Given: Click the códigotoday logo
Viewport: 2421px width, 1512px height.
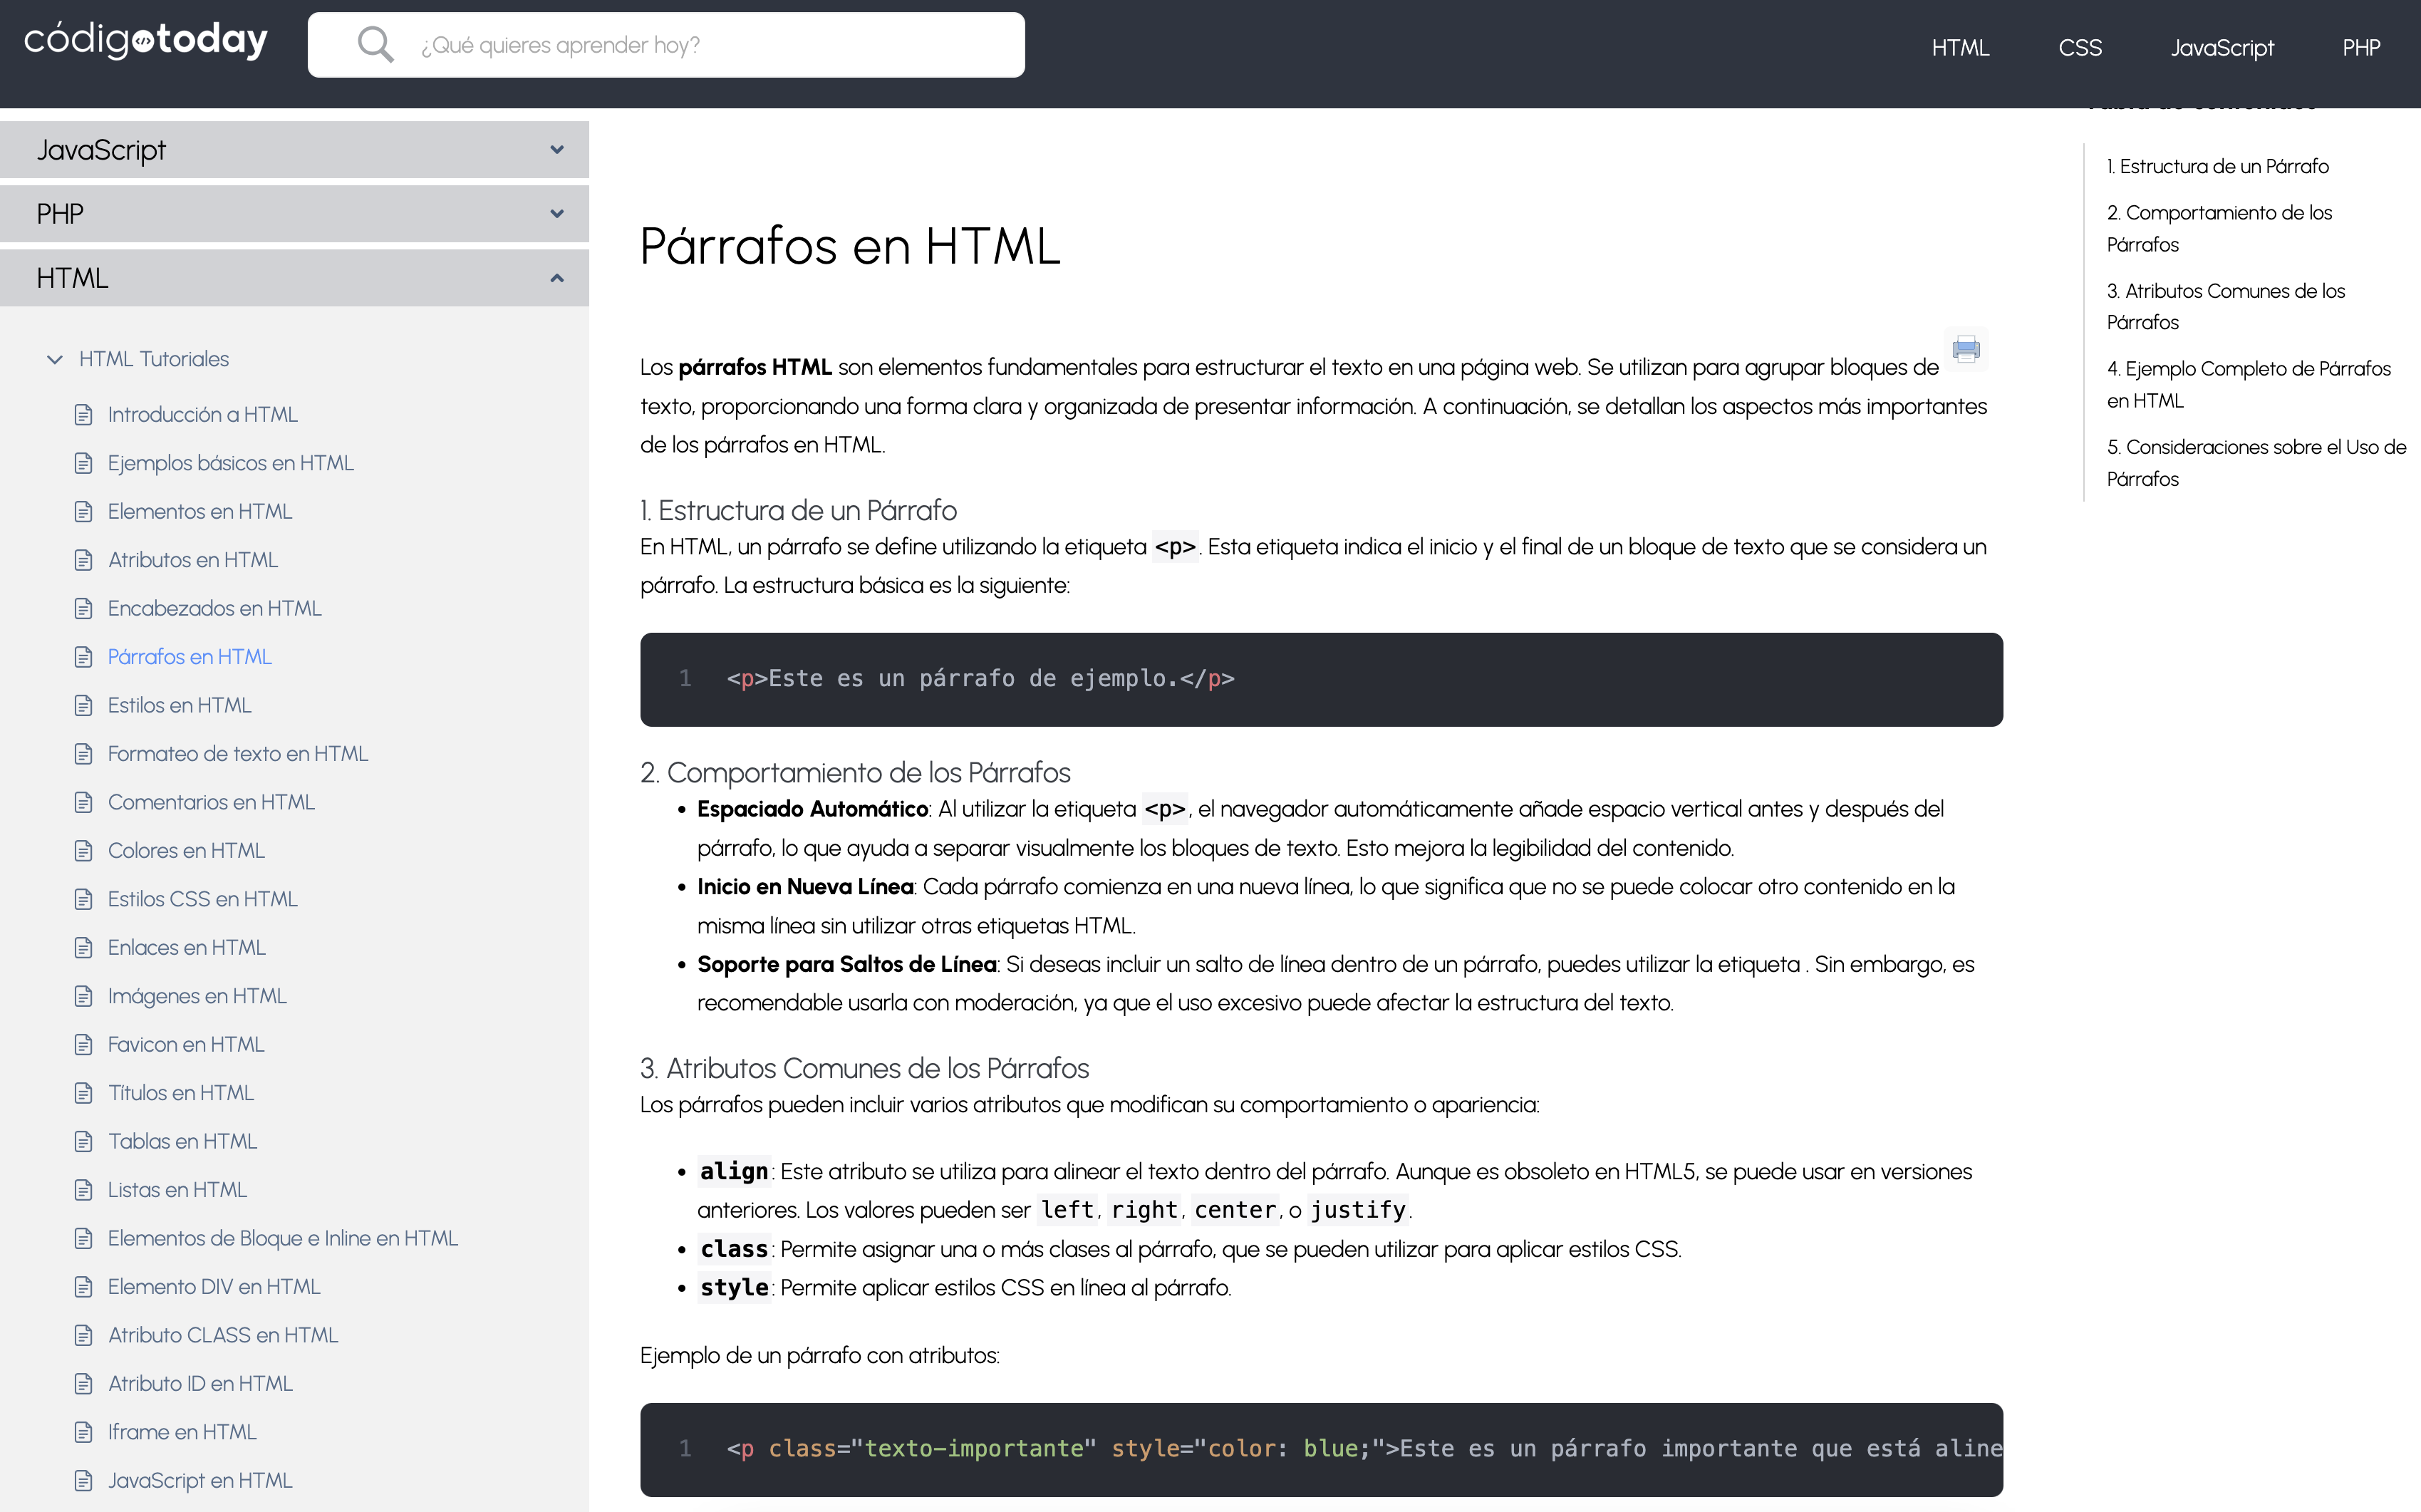Looking at the screenshot, I should 146,41.
